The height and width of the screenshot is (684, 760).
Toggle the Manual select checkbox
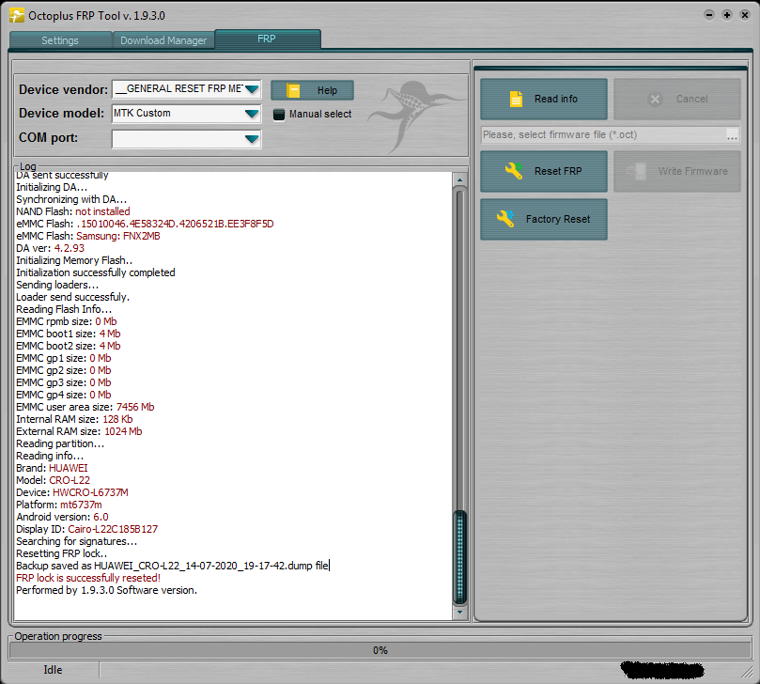click(x=279, y=115)
